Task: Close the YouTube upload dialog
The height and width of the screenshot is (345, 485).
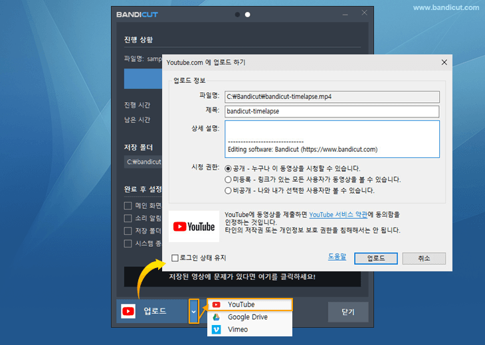Action: pos(444,62)
